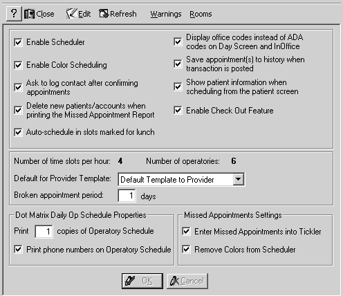343x296 pixels.
Task: Disable Auto-schedule in slots marked for lunch
Action: pyautogui.click(x=18, y=132)
